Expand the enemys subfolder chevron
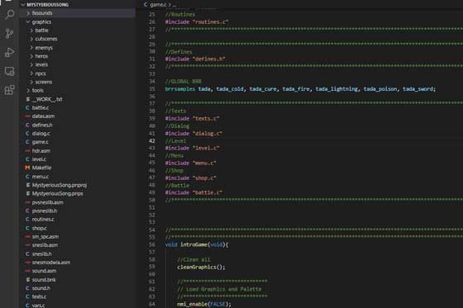 (x=31, y=48)
